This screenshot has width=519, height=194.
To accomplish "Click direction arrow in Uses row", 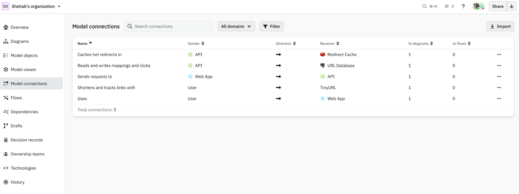I will pos(278,99).
